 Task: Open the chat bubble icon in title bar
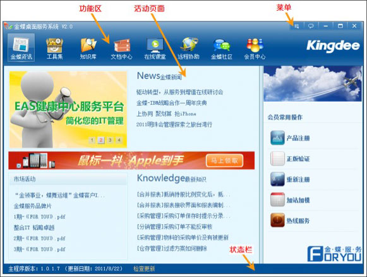(x=311, y=26)
